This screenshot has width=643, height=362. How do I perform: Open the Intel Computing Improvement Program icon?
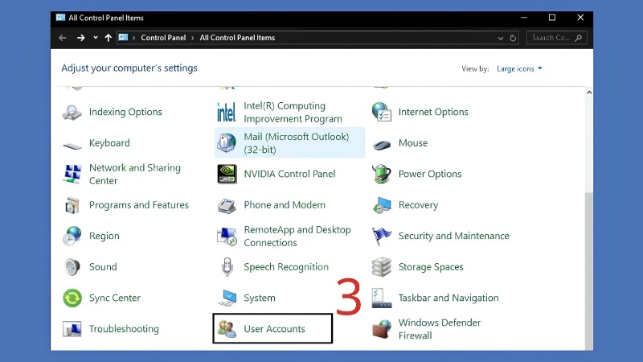click(227, 112)
